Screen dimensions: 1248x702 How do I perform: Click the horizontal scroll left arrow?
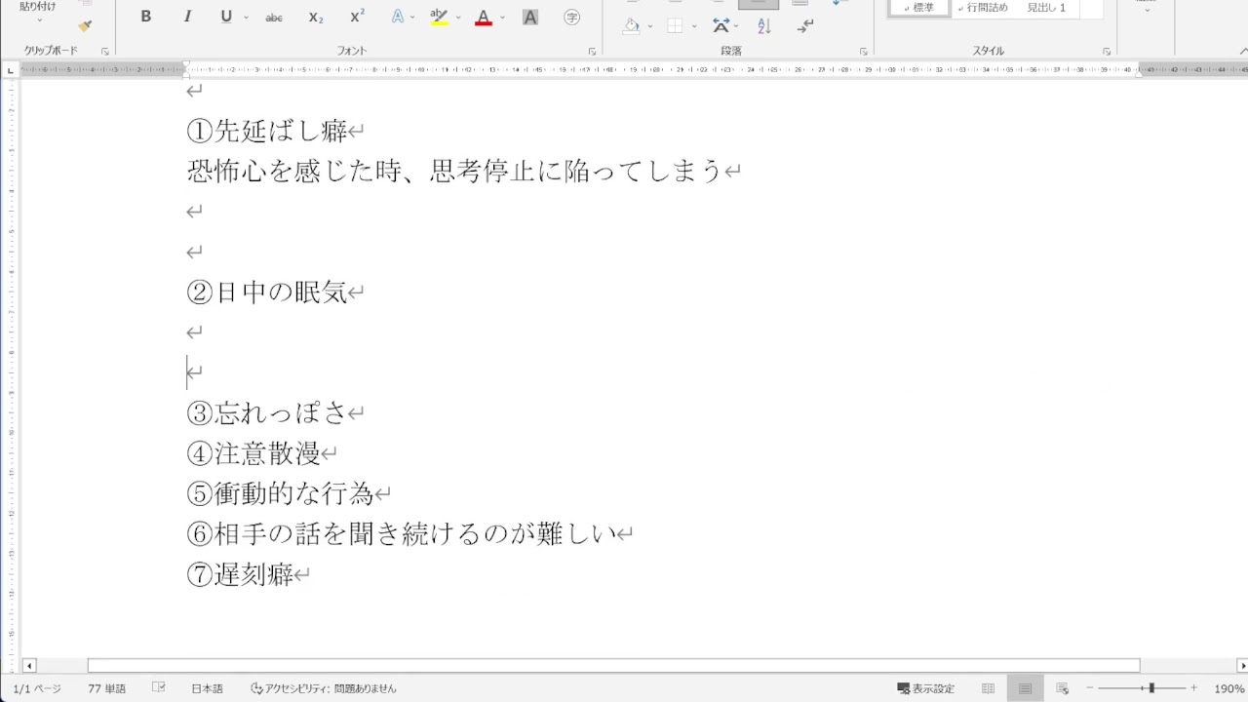point(29,666)
